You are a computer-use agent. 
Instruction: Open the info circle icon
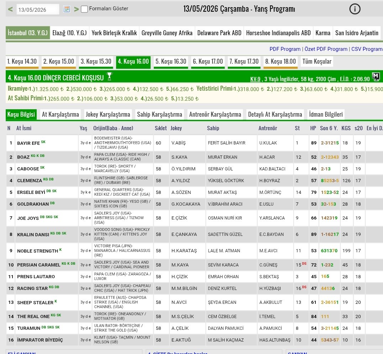[x=355, y=9]
